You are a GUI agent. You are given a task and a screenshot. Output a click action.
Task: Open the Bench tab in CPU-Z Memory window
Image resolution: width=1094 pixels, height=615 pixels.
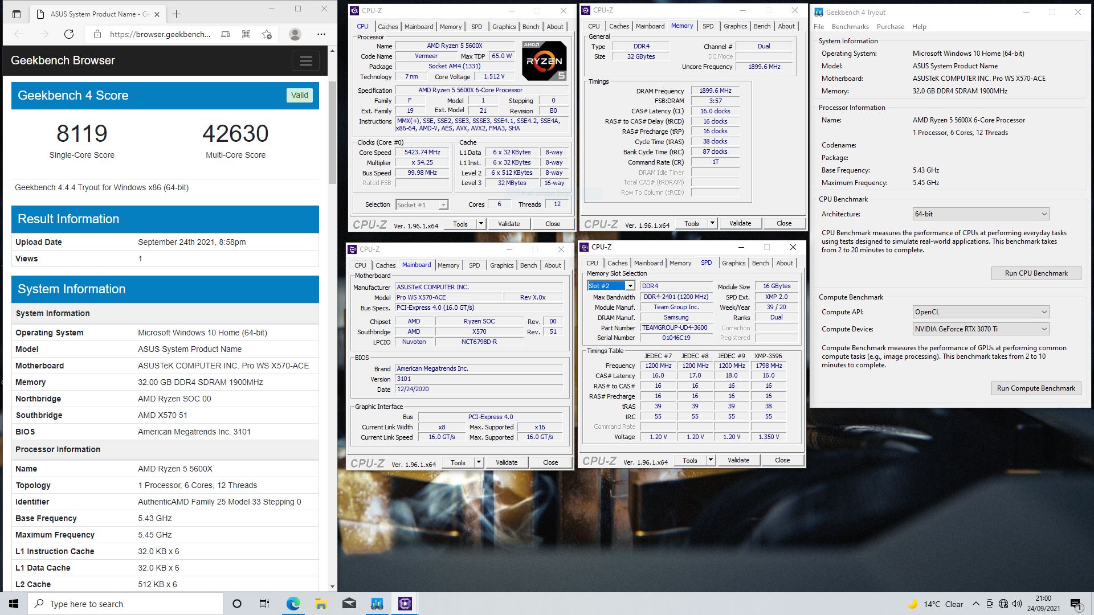762,26
